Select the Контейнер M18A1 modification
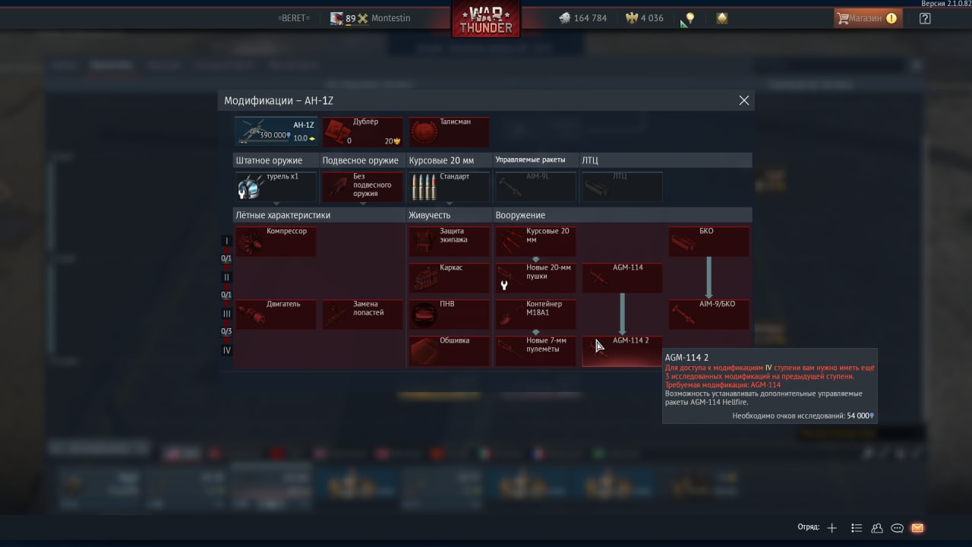 click(535, 315)
